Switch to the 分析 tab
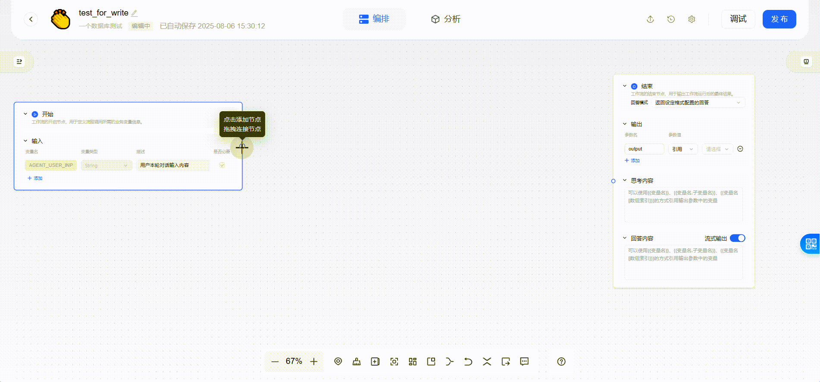820x382 pixels. [446, 19]
